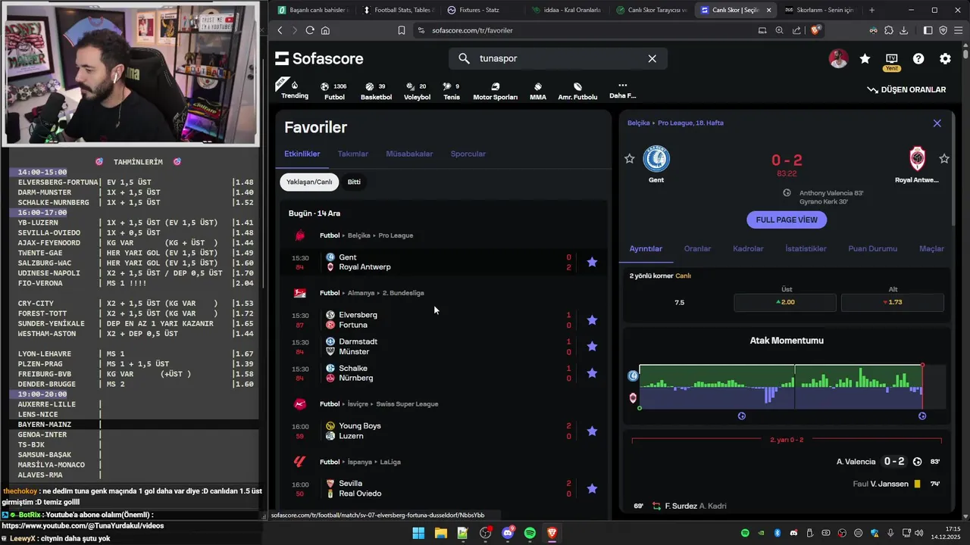This screenshot has height=545, width=970.
Task: Open the Elversberg vs Fortuna match row
Action: click(x=444, y=320)
